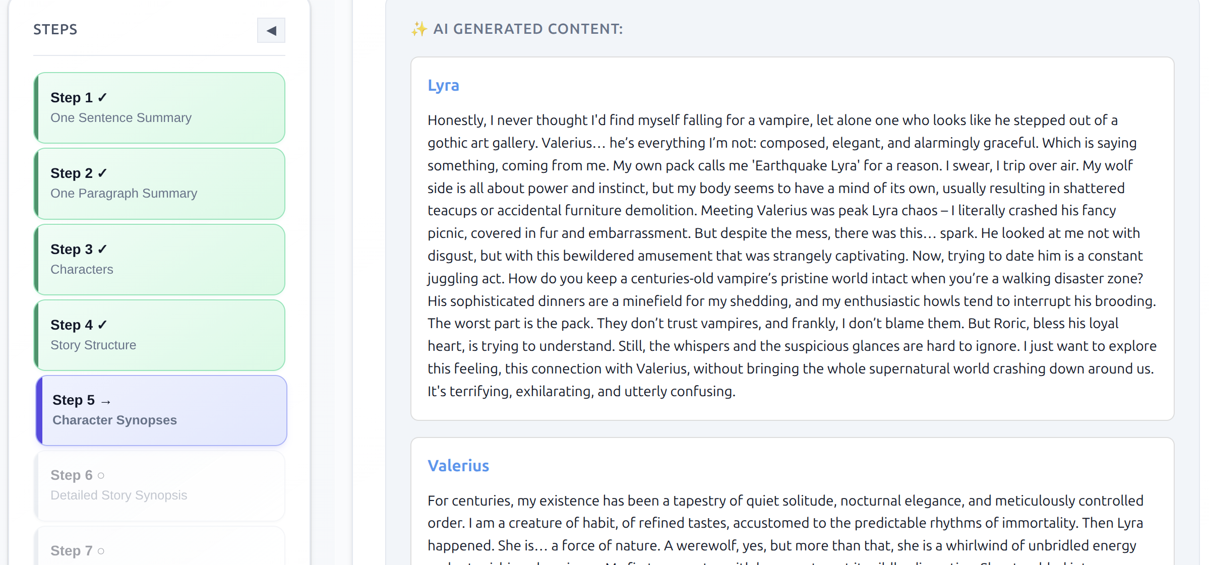Select Step 3 Characters
The image size is (1209, 565).
tap(159, 260)
